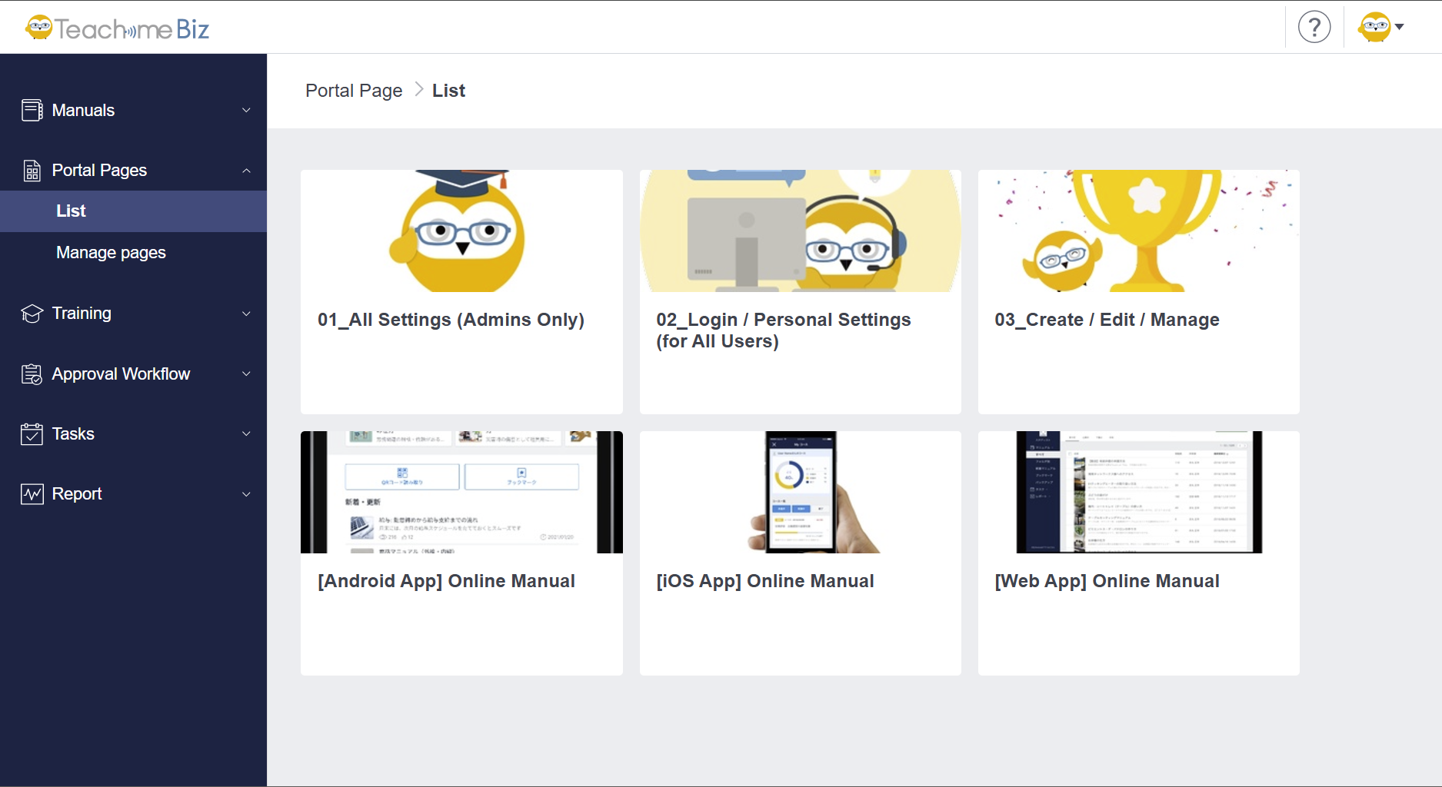The height and width of the screenshot is (787, 1442).
Task: Collapse the Portal Pages section chevron
Action: point(246,171)
